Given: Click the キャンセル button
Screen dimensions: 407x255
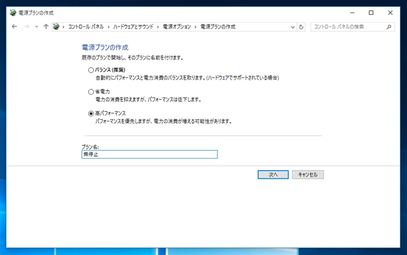Looking at the screenshot, I should (308, 175).
